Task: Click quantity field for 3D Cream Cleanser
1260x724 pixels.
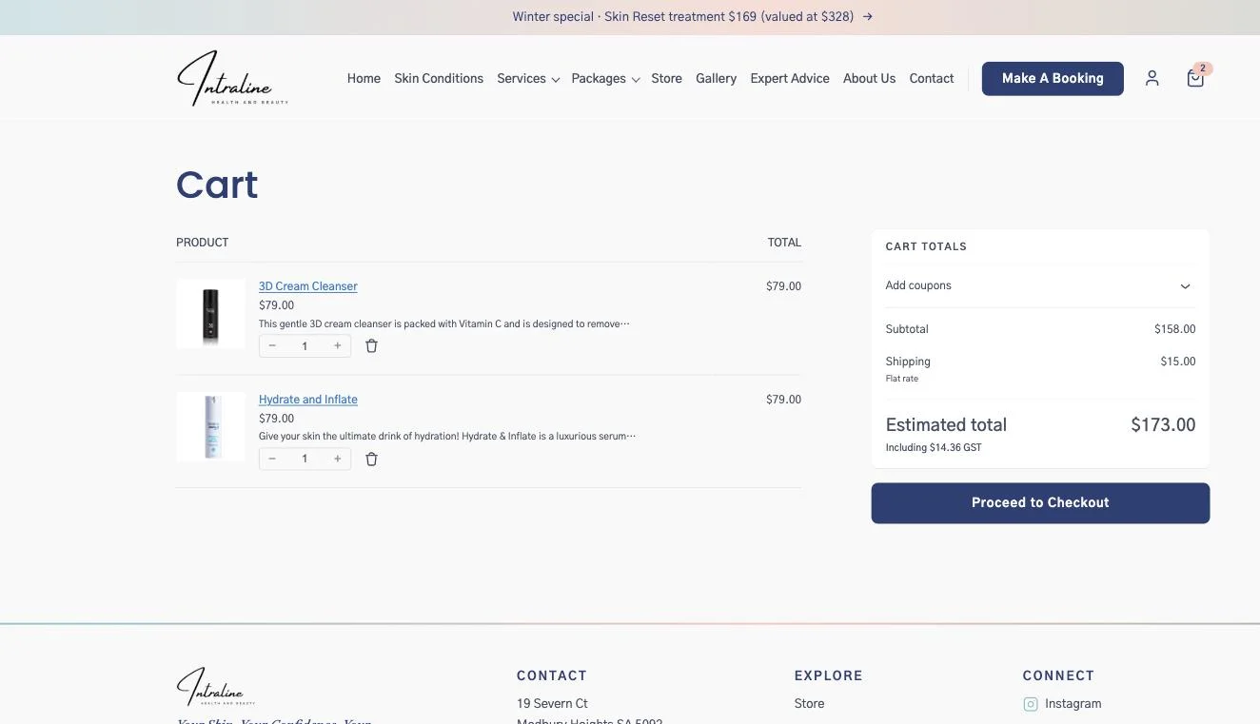Action: pos(305,346)
